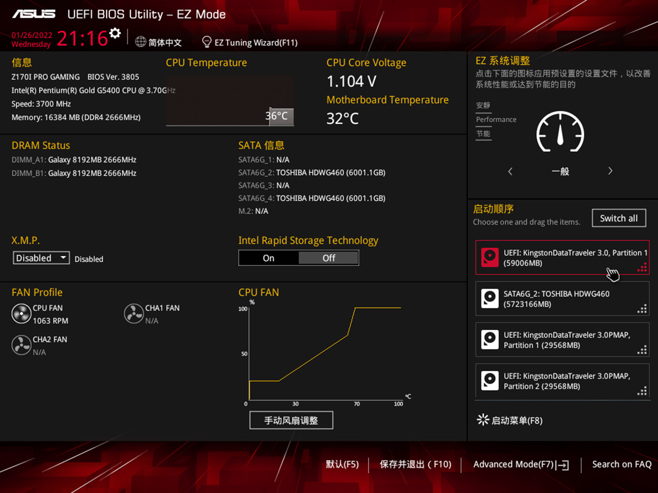Select boot entry SATA6G_2: TOSHIBA HDWG460 (5723166MB)
Screen dimensions: 658x493
pyautogui.click(x=562, y=298)
